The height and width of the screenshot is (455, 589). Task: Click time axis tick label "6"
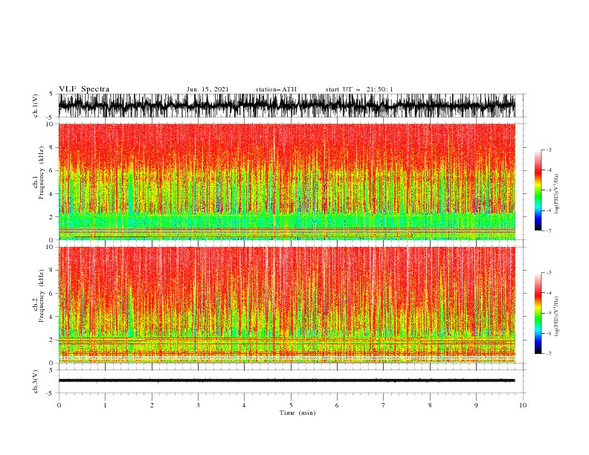pyautogui.click(x=337, y=405)
